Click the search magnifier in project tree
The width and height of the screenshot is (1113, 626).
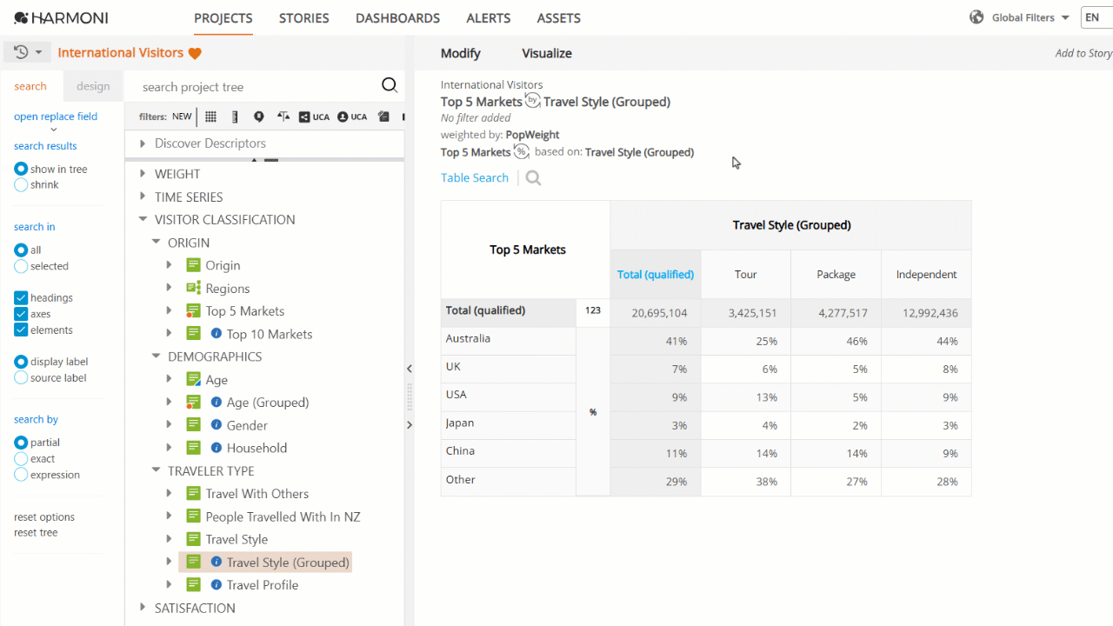coord(390,85)
